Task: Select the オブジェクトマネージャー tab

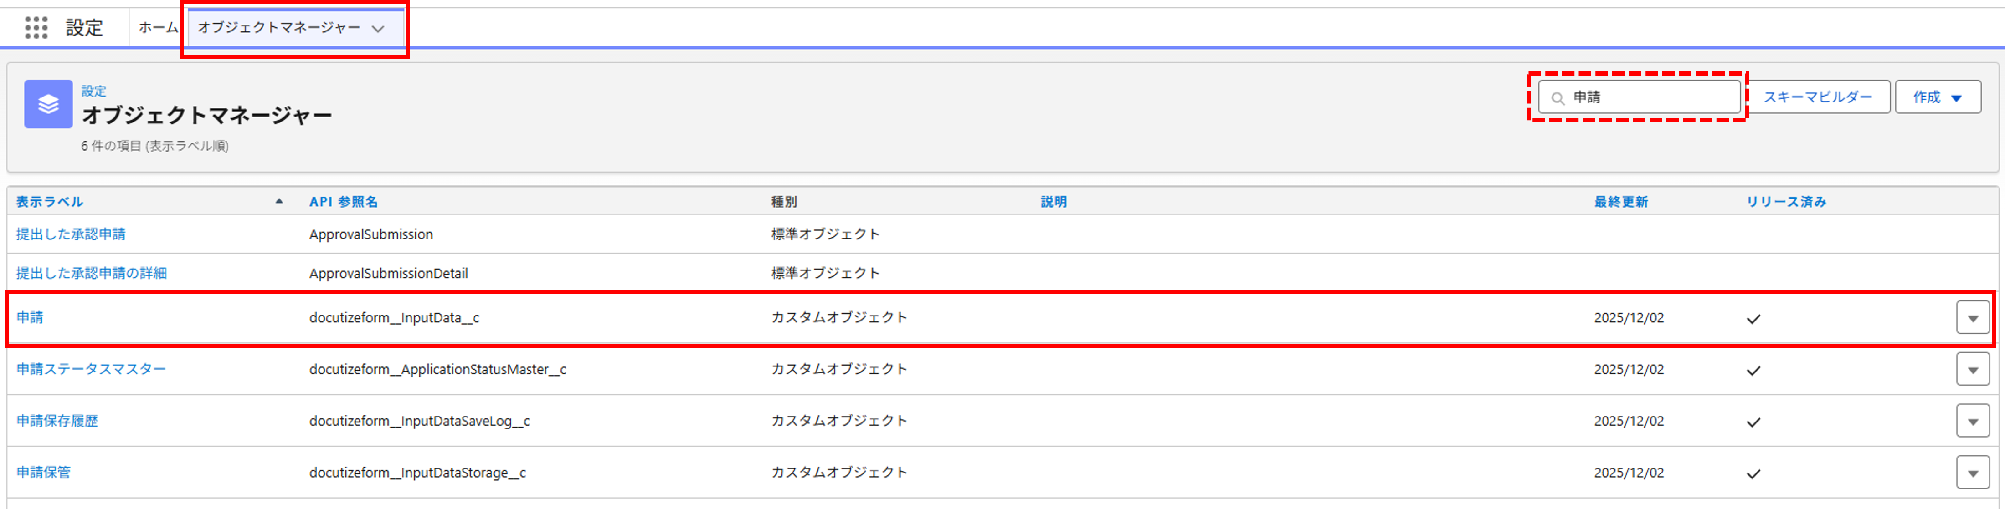Action: pyautogui.click(x=278, y=27)
